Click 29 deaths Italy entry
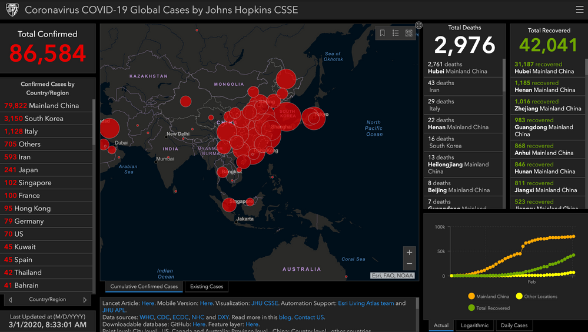This screenshot has height=332, width=588. tap(463, 105)
